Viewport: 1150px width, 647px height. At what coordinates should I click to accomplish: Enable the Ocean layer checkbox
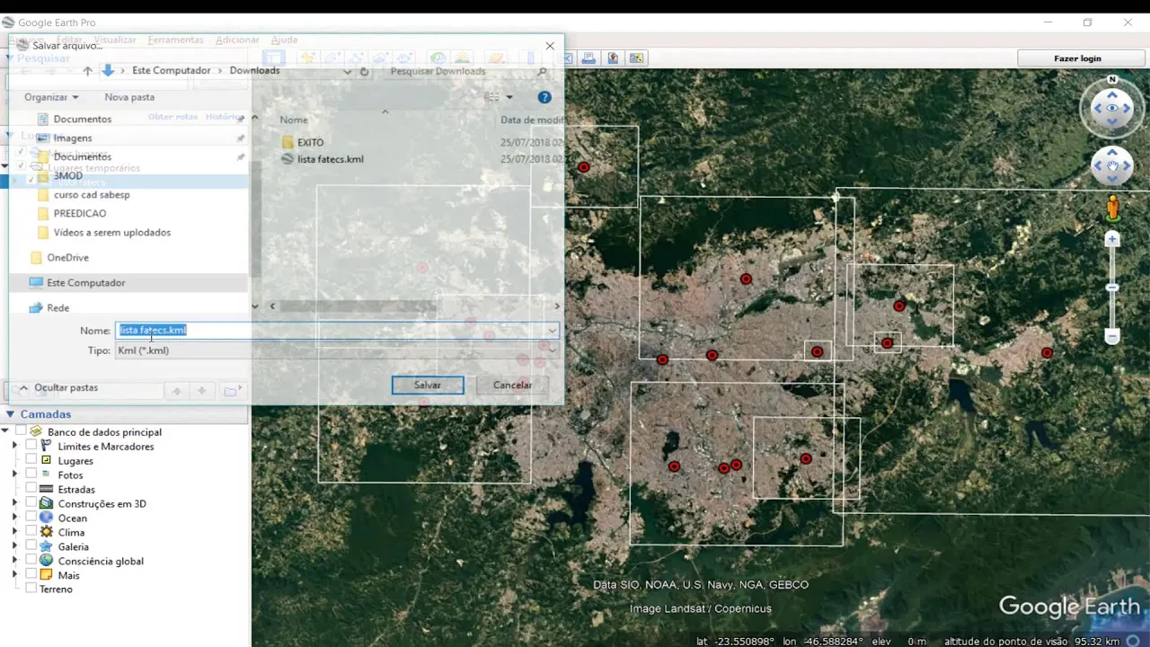(31, 518)
